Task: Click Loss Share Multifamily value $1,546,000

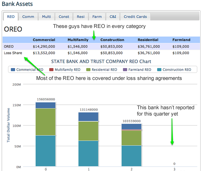Action: [x=78, y=53]
